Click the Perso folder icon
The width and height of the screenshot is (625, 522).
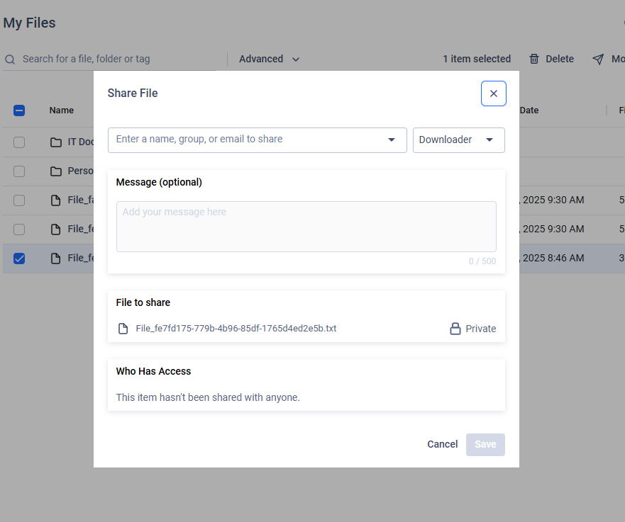pyautogui.click(x=56, y=171)
